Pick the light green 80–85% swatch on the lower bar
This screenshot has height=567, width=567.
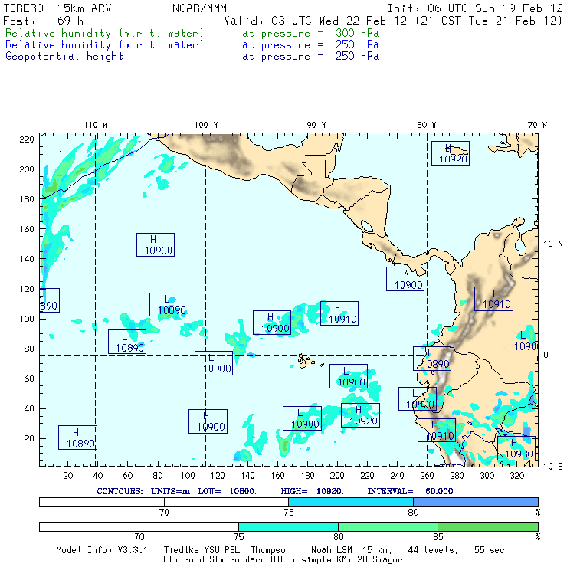388,526
